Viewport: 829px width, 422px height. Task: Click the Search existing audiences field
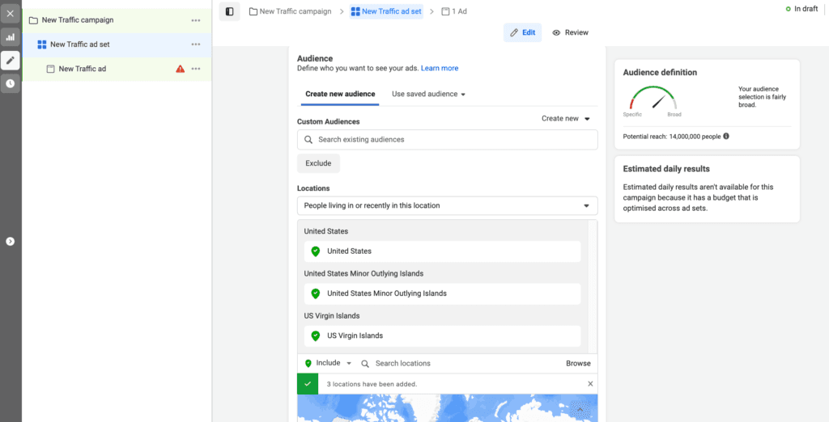tap(447, 140)
